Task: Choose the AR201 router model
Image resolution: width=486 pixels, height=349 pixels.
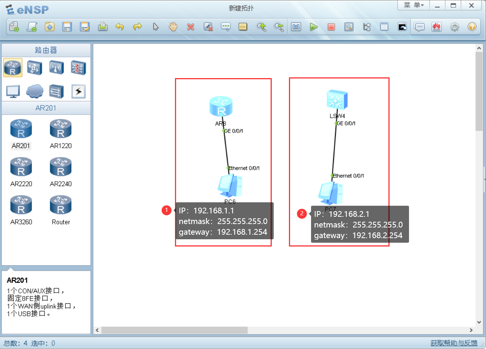Action: click(x=21, y=134)
